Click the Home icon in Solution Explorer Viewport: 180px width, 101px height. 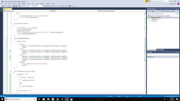(152, 11)
